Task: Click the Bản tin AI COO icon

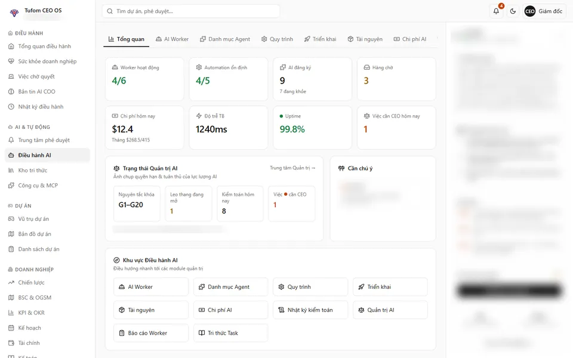Action: point(11,92)
